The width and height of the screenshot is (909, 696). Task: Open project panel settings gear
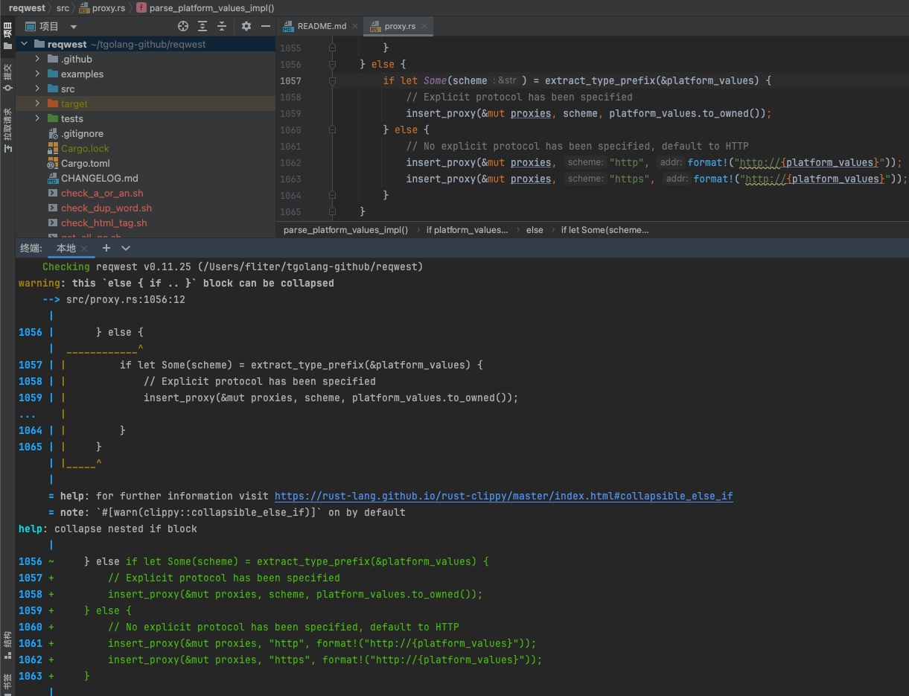(x=246, y=26)
